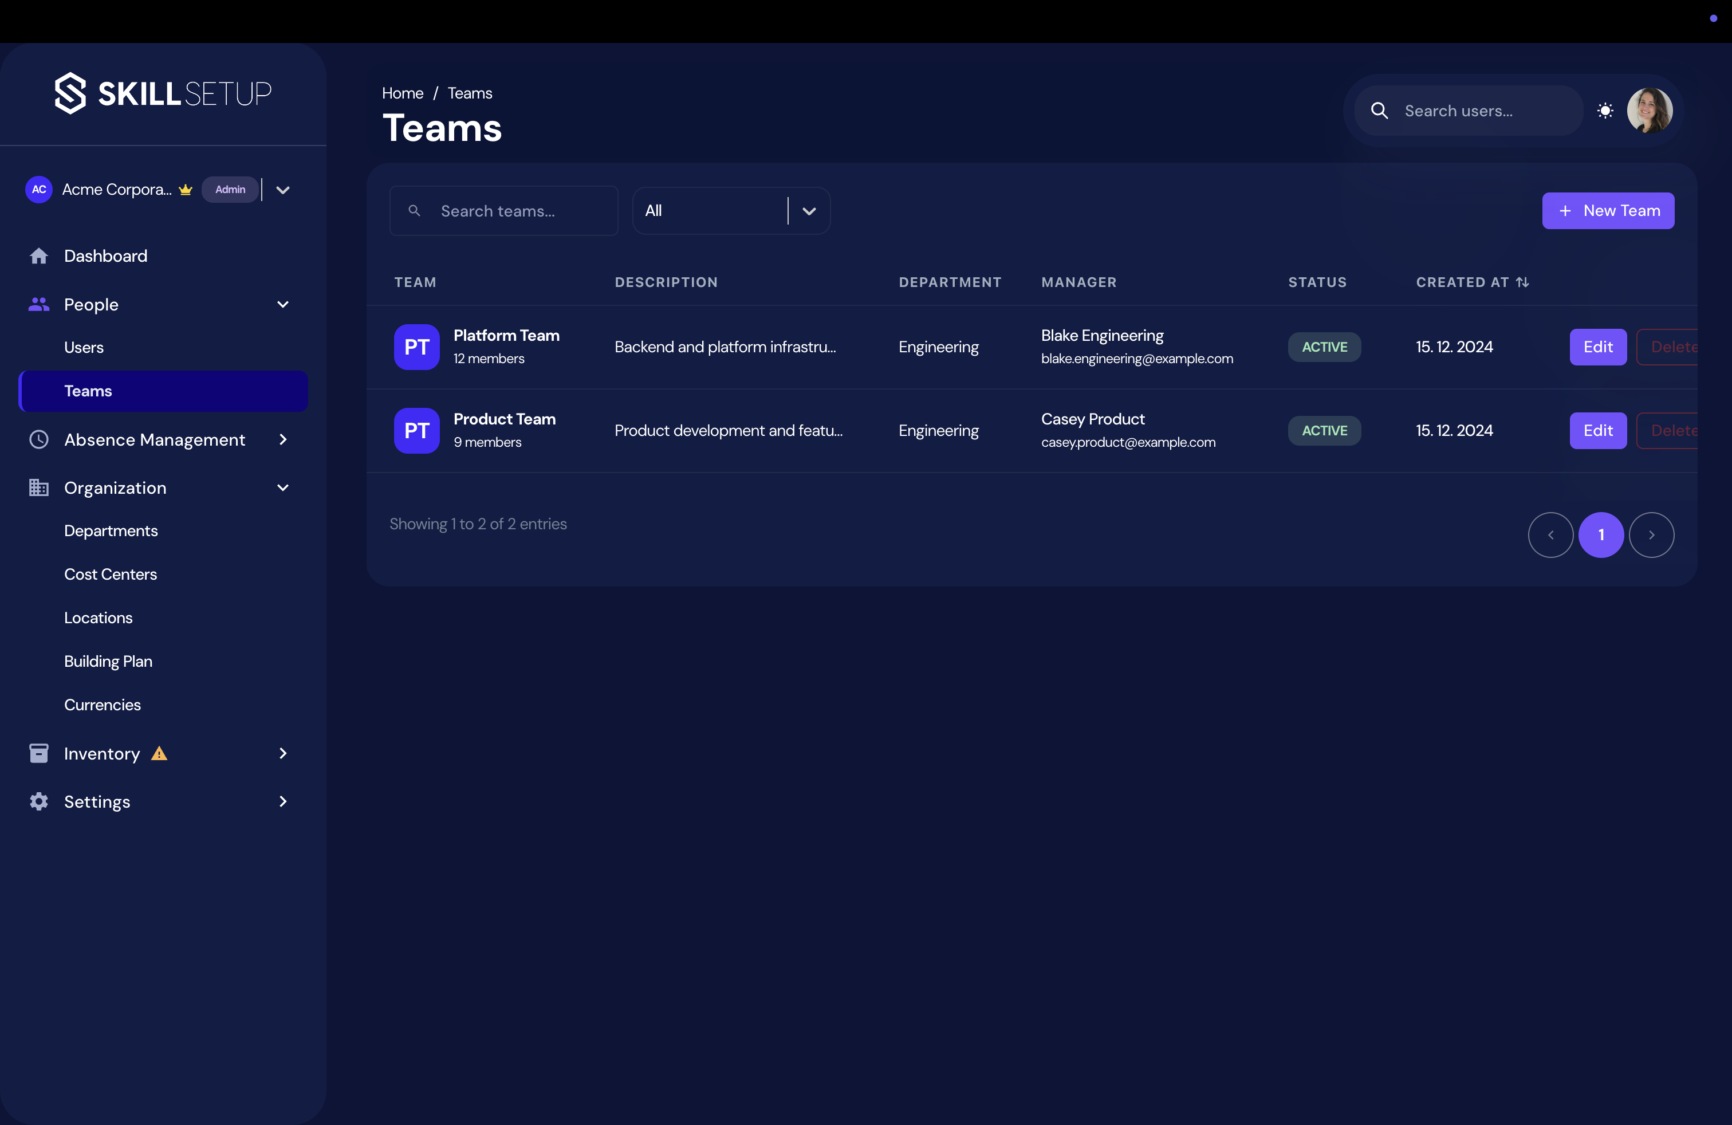Image resolution: width=1732 pixels, height=1125 pixels.
Task: Sort by Created At column
Action: 1472,282
